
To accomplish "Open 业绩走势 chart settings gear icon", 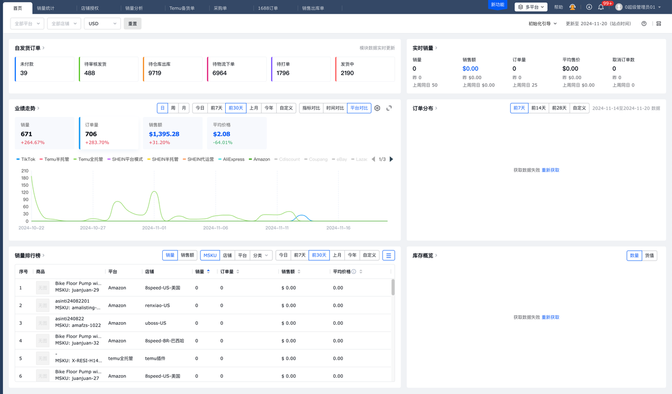I will tap(377, 108).
